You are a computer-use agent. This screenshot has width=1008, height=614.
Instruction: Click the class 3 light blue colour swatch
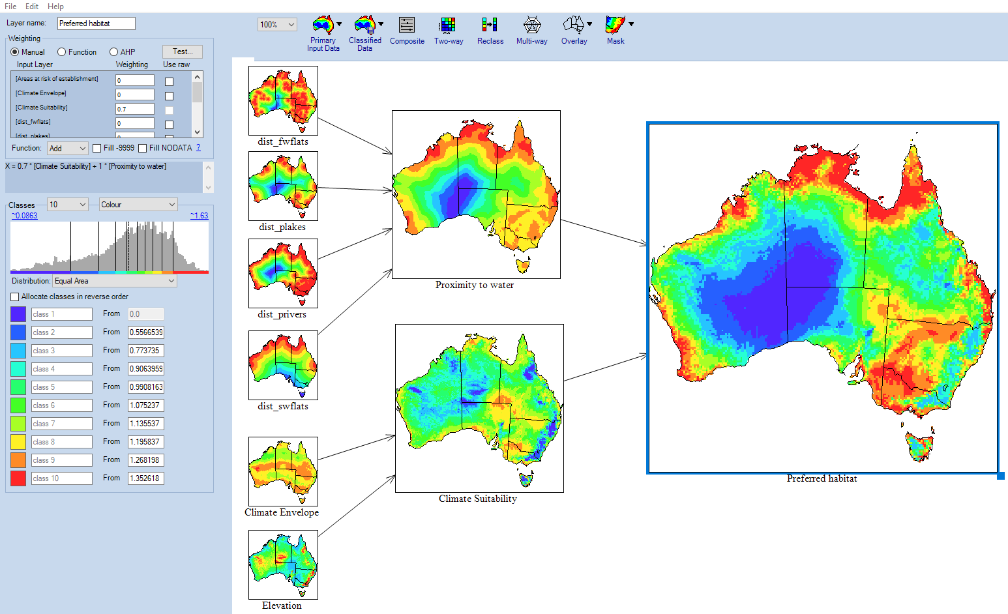click(18, 351)
